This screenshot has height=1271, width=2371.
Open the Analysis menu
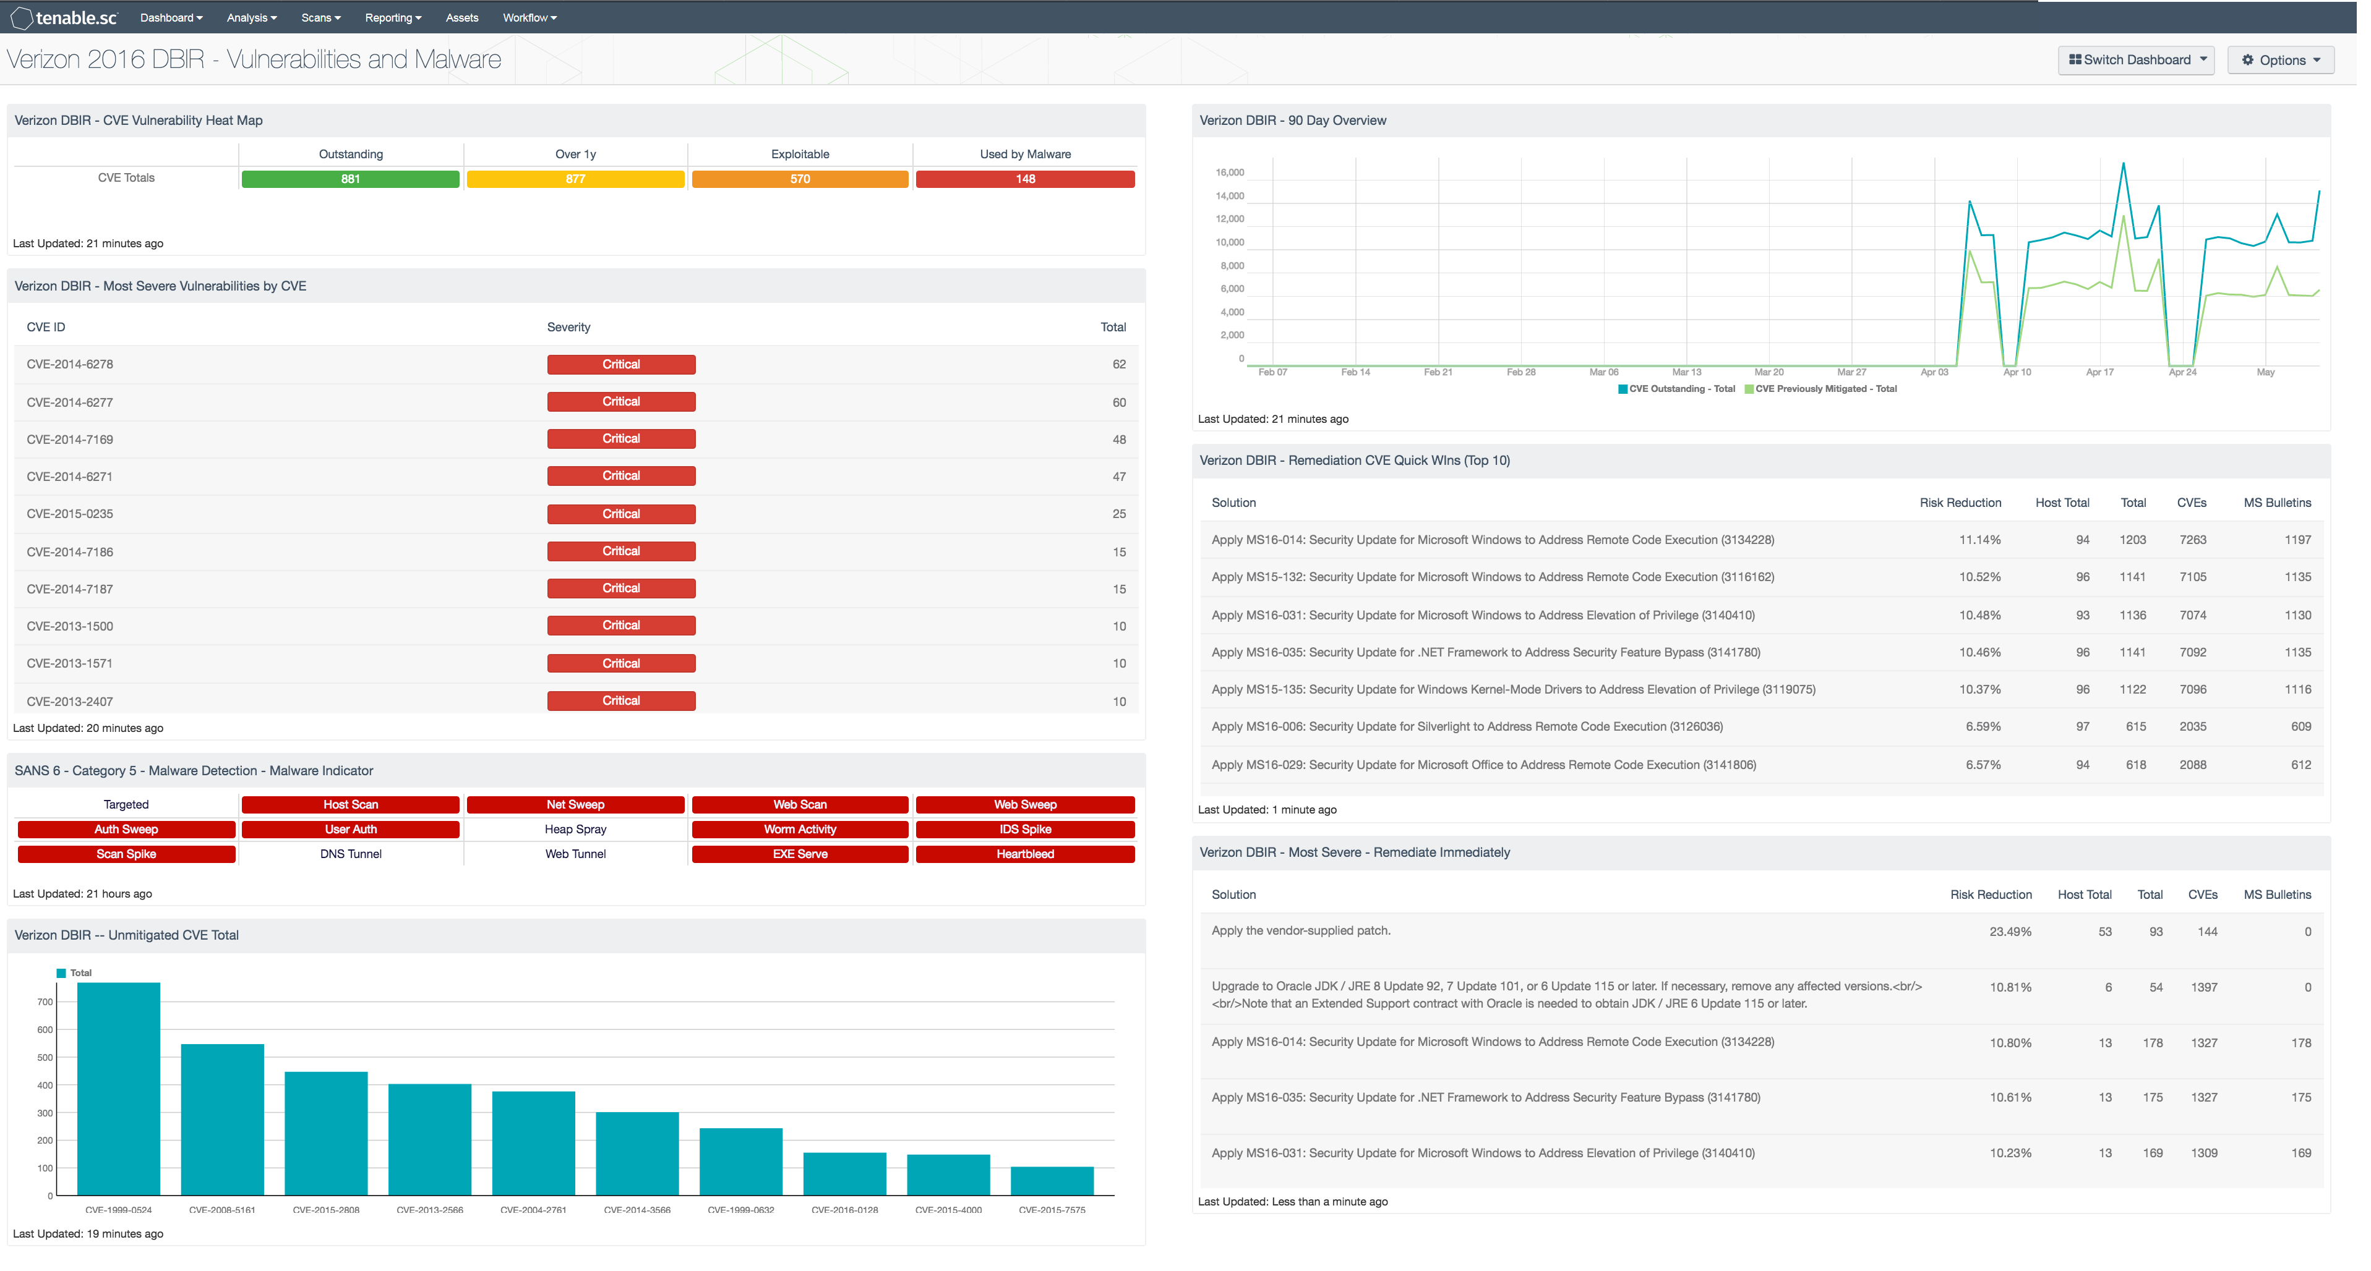coord(251,17)
